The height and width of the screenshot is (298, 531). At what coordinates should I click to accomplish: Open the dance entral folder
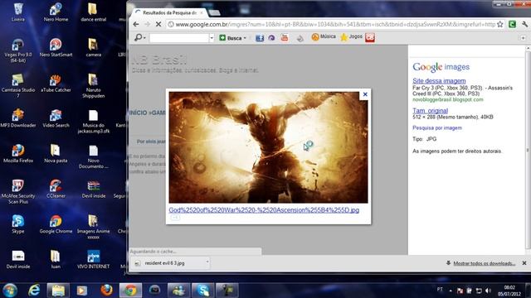click(94, 12)
